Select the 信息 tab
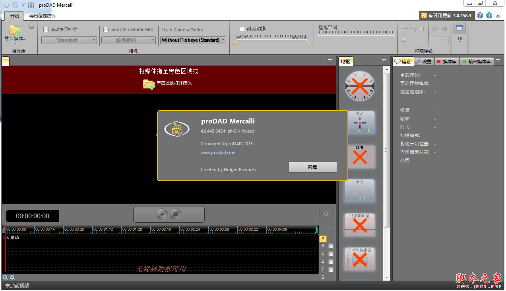 click(x=403, y=62)
